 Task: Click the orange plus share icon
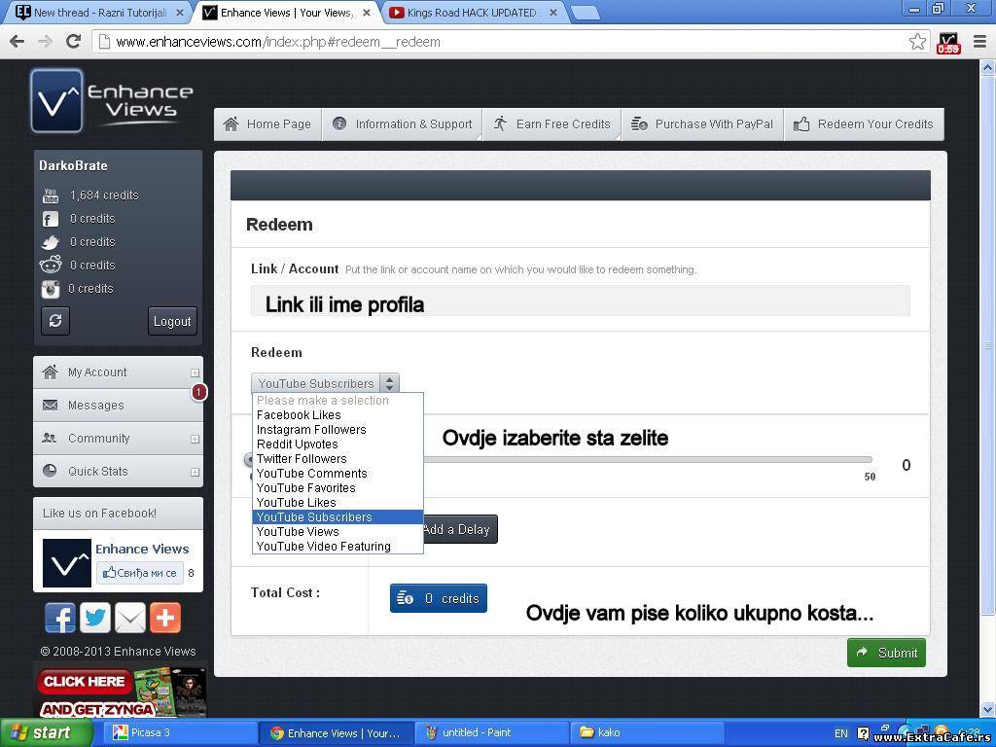click(x=165, y=618)
